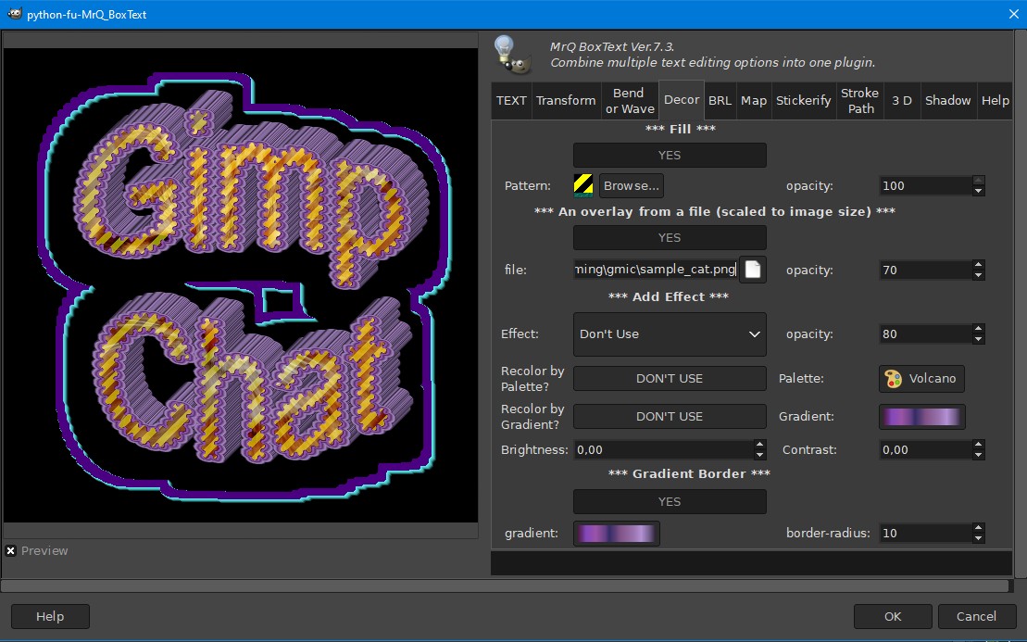Open the 3 D tab

(x=902, y=100)
